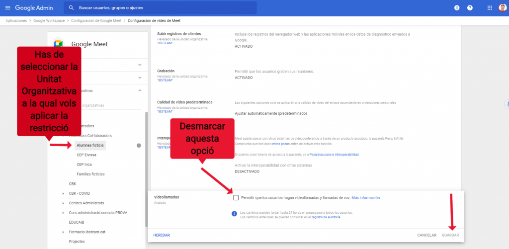The height and width of the screenshot is (249, 509).
Task: Open Calidad de vídeo predeterminada setting
Action: click(x=306, y=108)
